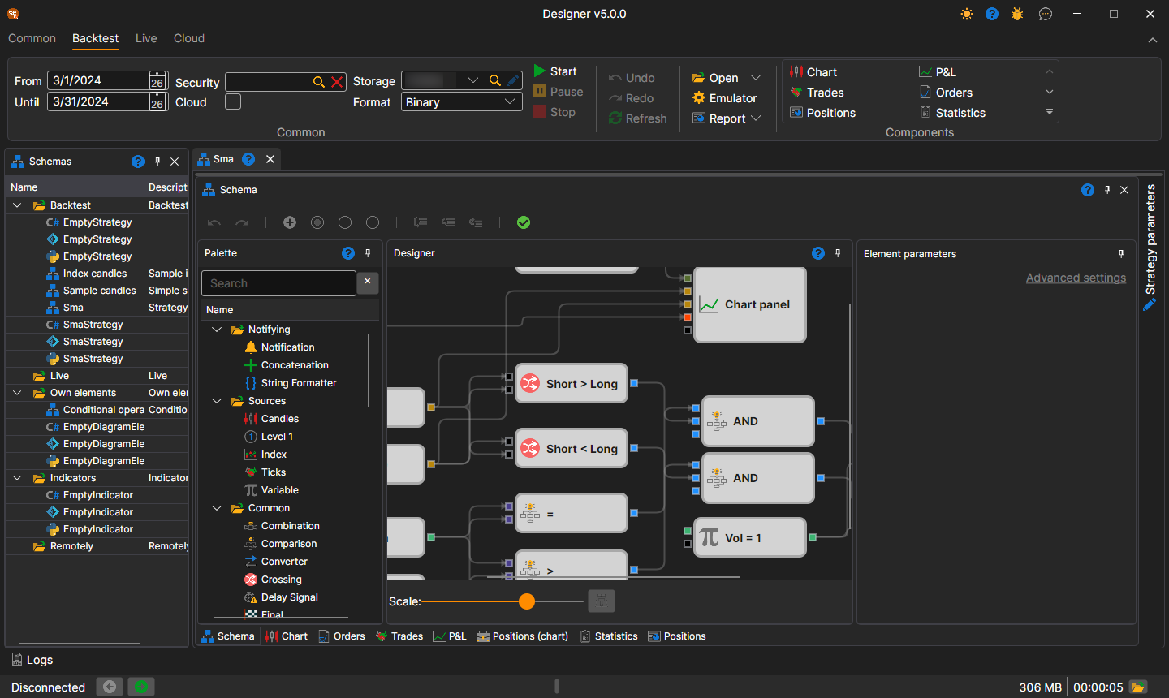Collapse the Sources group in the Palette

coord(217,401)
